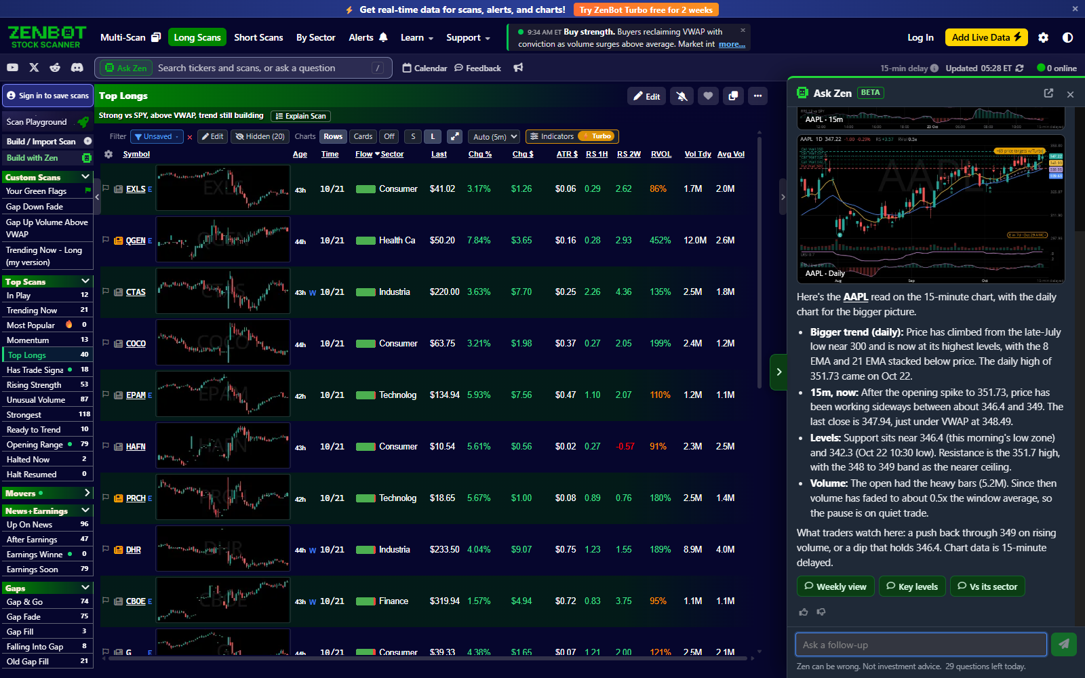Click Add Live Data button

pyautogui.click(x=987, y=37)
